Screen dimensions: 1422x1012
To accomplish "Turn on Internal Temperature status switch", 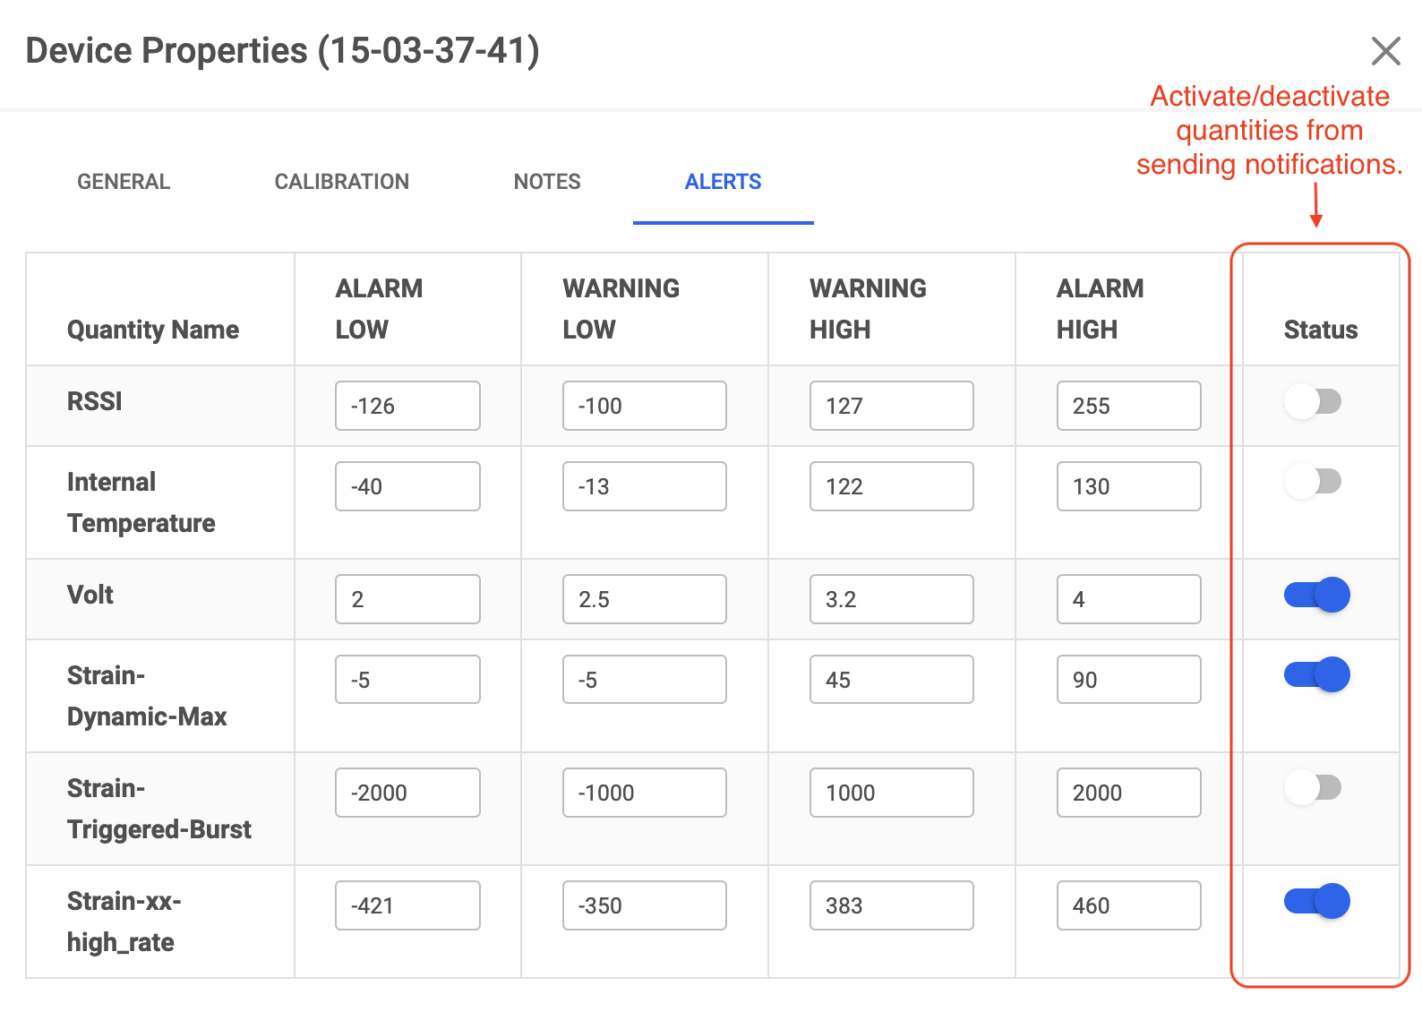I will 1313,482.
